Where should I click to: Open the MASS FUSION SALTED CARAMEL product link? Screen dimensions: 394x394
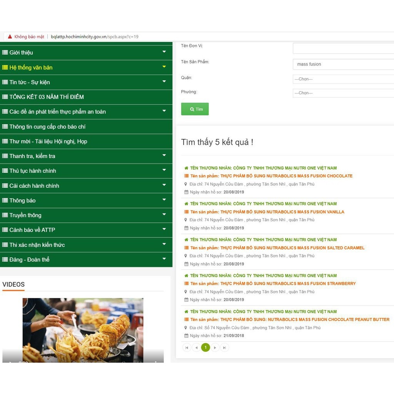277,248
